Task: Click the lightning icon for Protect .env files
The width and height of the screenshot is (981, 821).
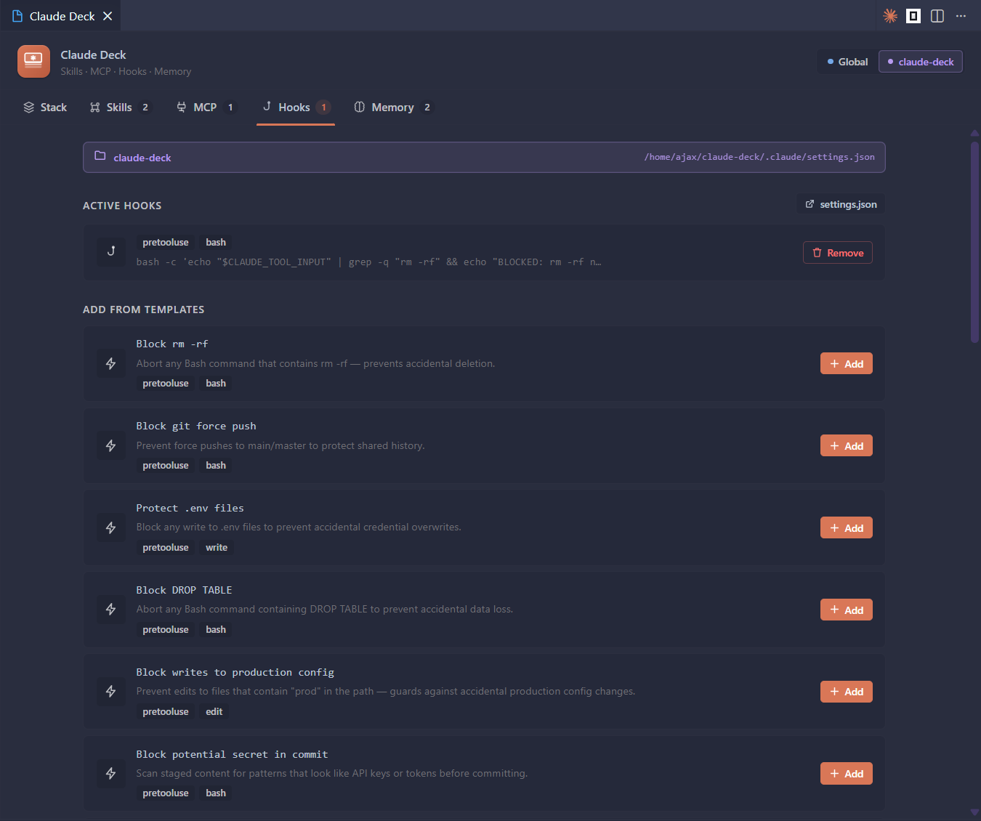Action: point(111,528)
